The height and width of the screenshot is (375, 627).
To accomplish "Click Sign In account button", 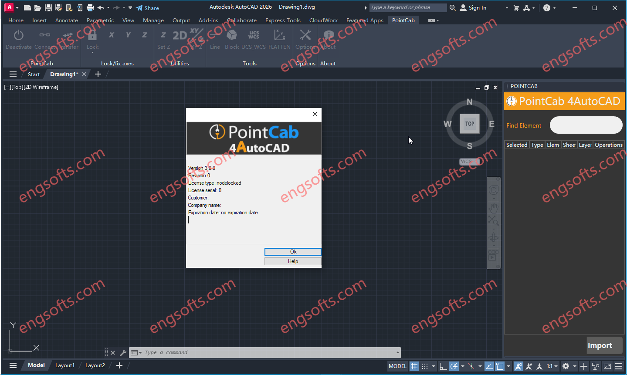I will point(473,8).
